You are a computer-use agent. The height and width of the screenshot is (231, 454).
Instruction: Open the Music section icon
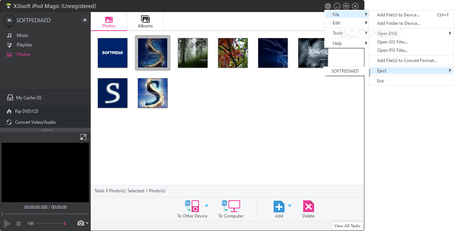click(9, 35)
